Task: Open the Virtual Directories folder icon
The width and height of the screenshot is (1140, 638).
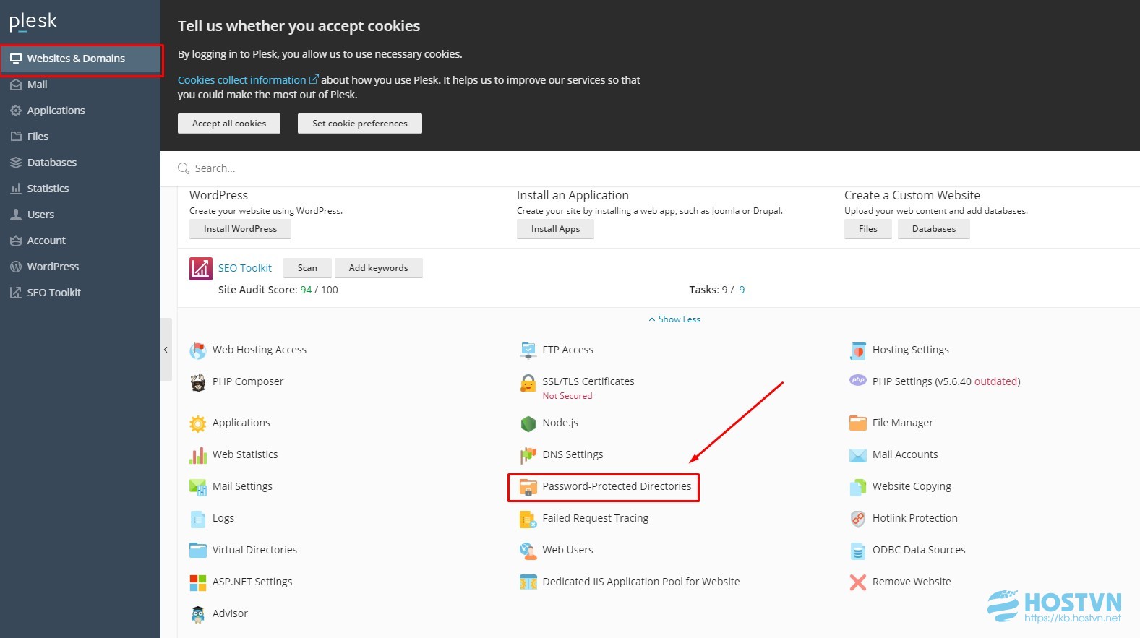Action: click(197, 551)
